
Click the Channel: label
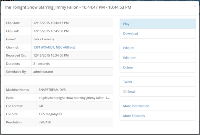tap(13, 47)
